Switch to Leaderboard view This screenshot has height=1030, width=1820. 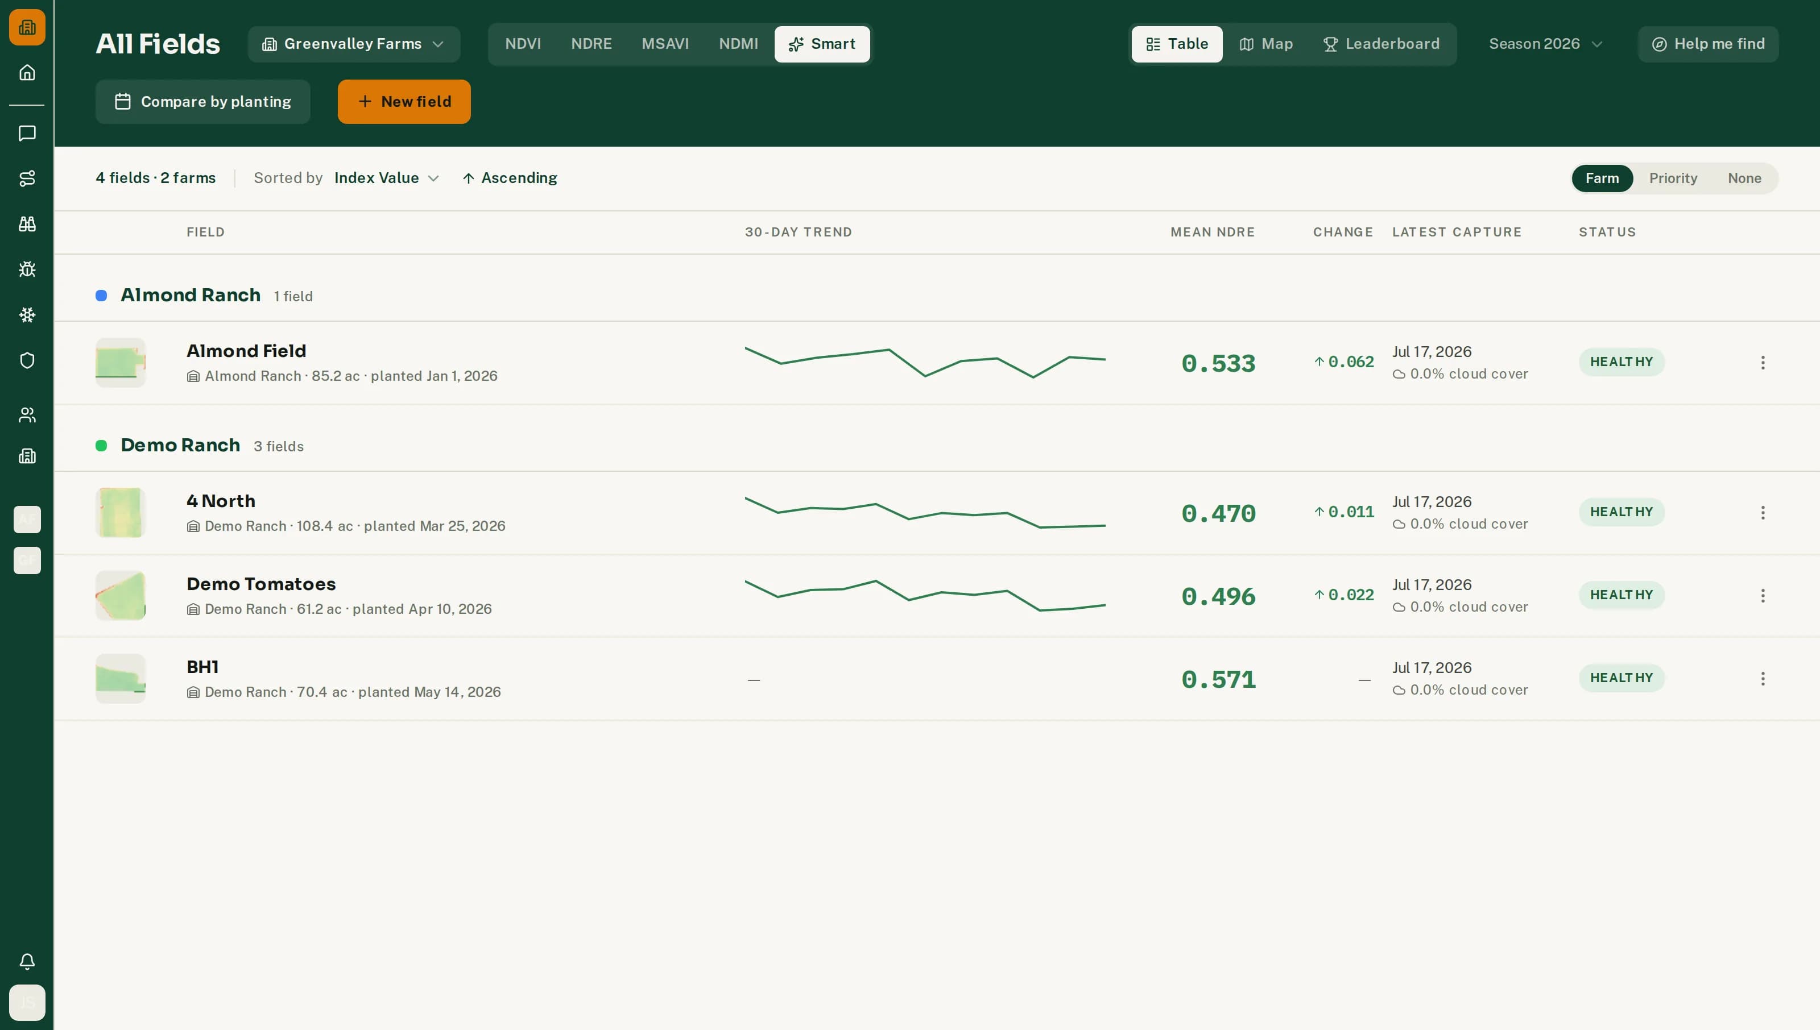(x=1381, y=44)
